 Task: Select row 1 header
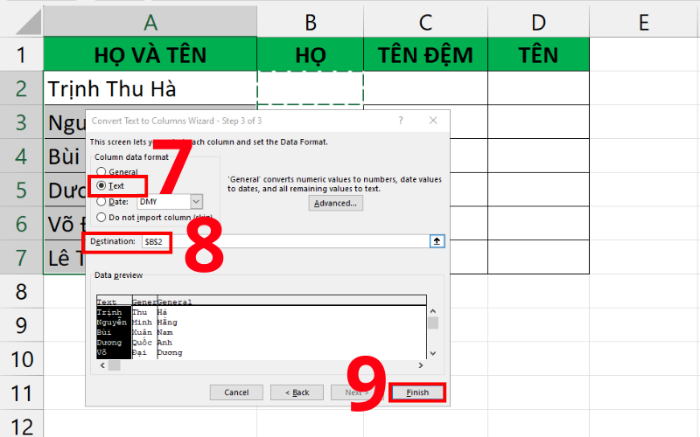[x=21, y=54]
